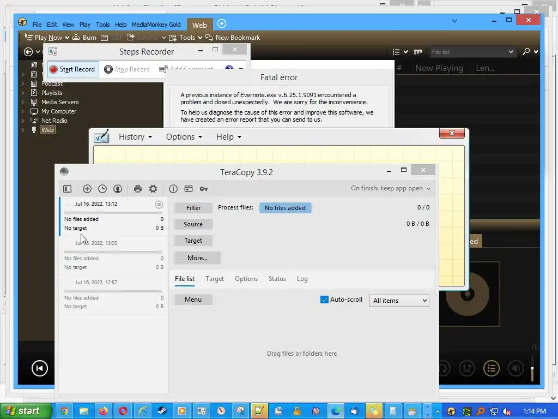Click the MediaMonkey logo icon
Image resolution: width=558 pixels, height=419 pixels.
click(x=22, y=22)
